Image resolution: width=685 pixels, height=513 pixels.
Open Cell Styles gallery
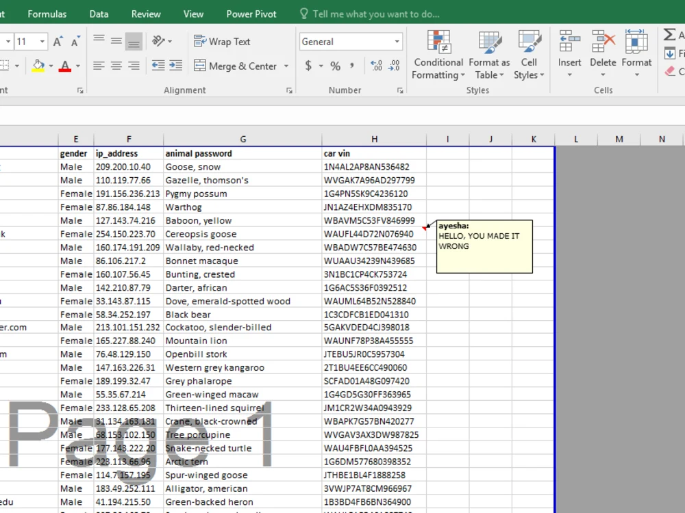[529, 55]
